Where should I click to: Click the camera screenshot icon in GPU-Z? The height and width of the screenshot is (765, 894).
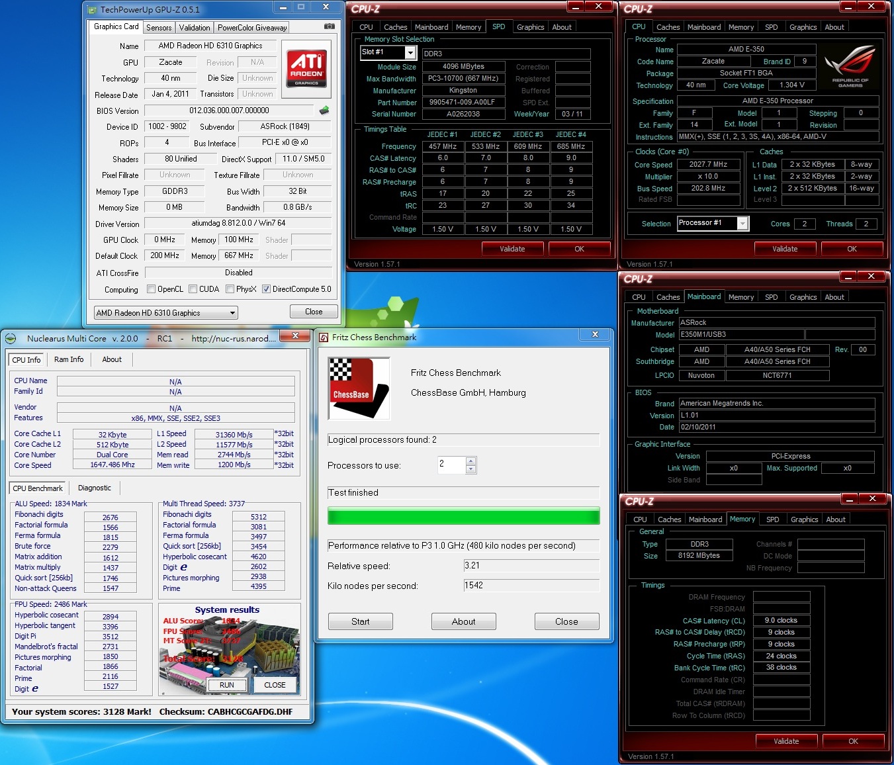pyautogui.click(x=329, y=26)
